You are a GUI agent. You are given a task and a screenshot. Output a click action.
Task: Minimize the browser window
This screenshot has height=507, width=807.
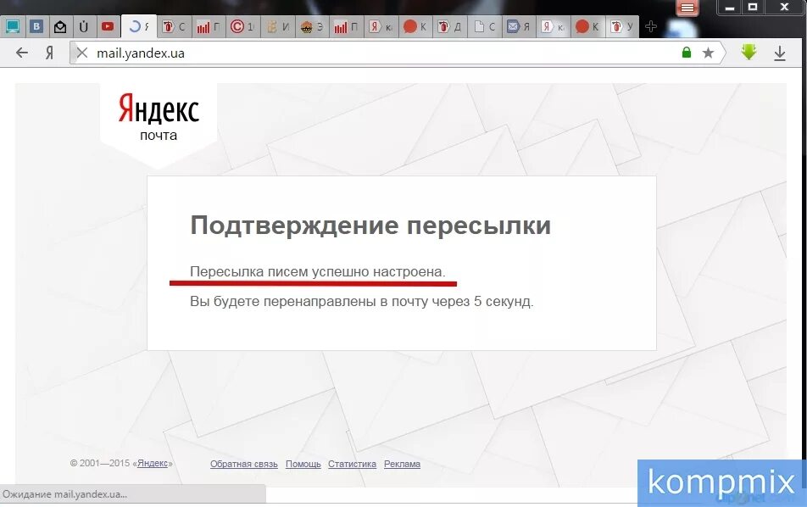(729, 8)
